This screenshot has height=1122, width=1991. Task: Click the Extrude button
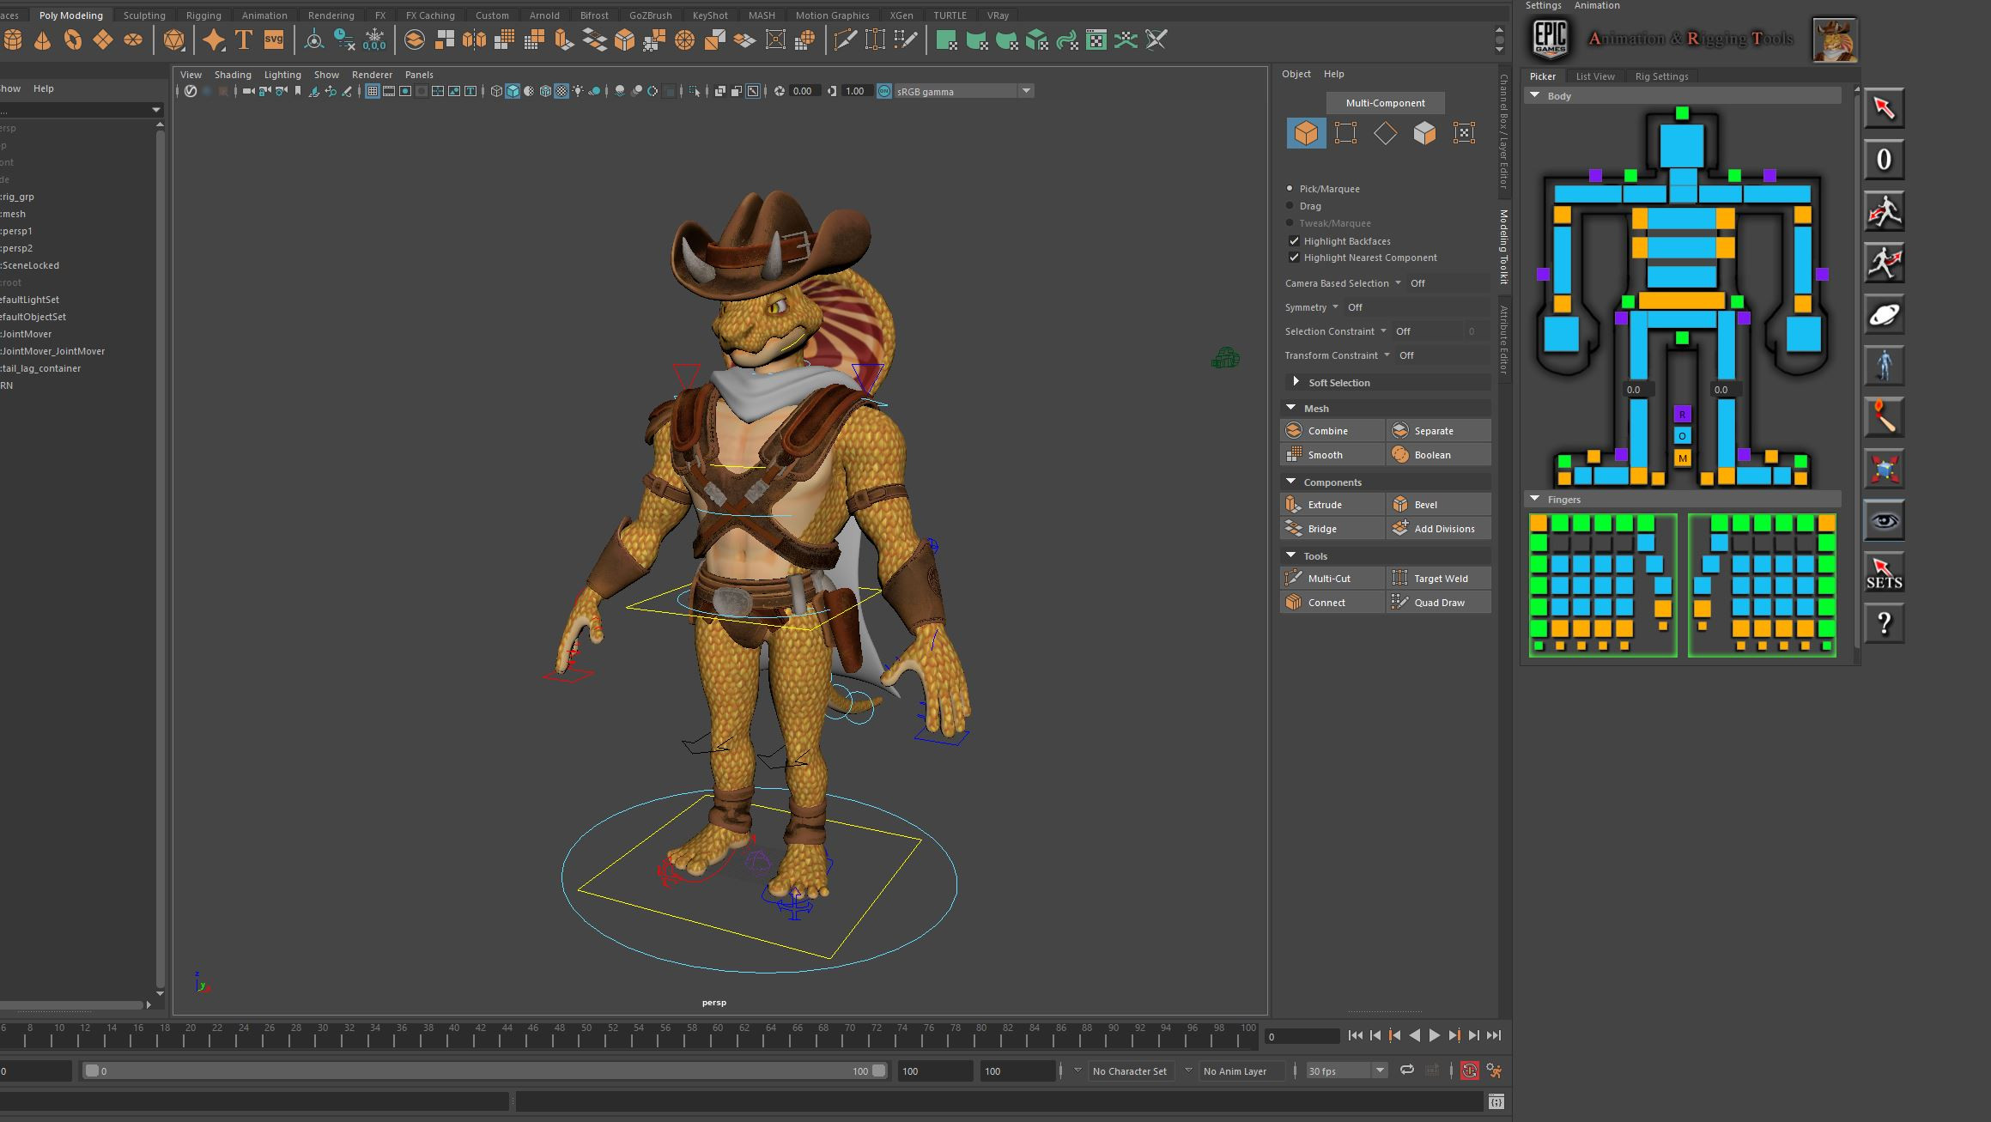point(1332,505)
